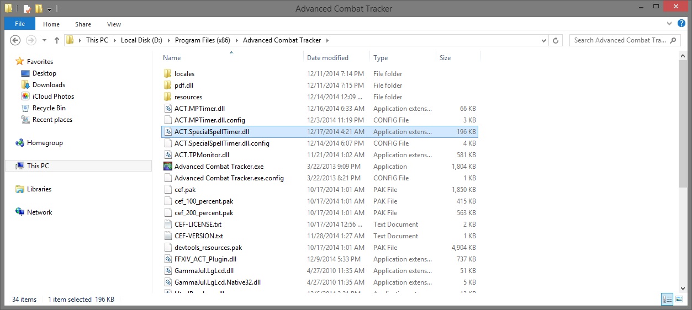The width and height of the screenshot is (692, 310).
Task: Click the New folder quick access icon
Action: 39,8
